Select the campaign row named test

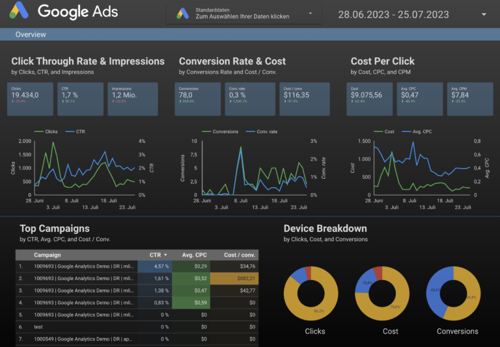pyautogui.click(x=137, y=327)
